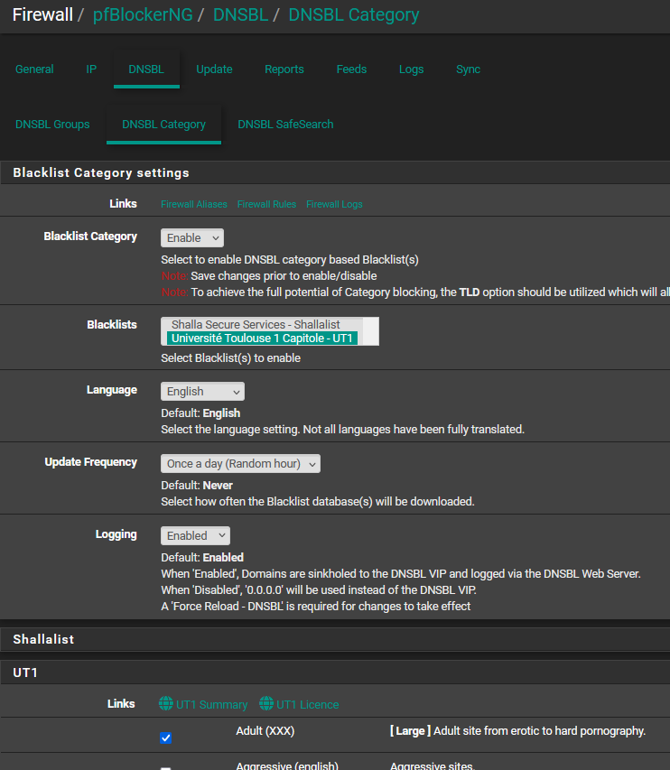This screenshot has width=670, height=770.
Task: Open the Blacklist Category Enable dropdown
Action: pyautogui.click(x=192, y=237)
